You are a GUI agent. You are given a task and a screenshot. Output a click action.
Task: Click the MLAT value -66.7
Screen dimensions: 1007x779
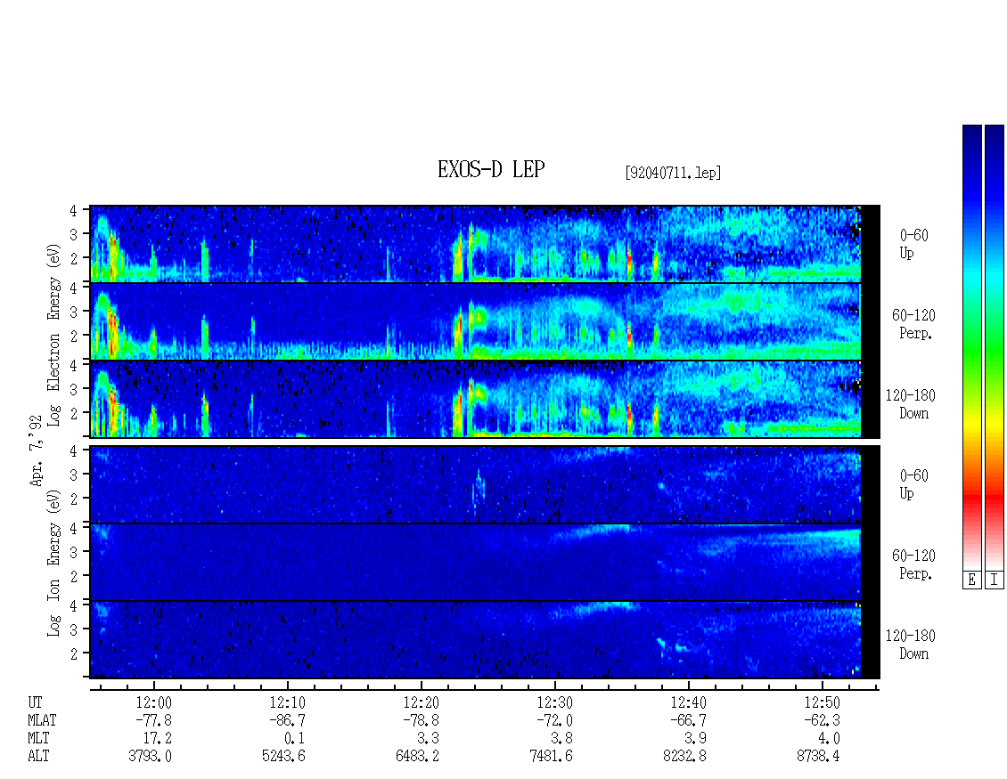(x=688, y=720)
